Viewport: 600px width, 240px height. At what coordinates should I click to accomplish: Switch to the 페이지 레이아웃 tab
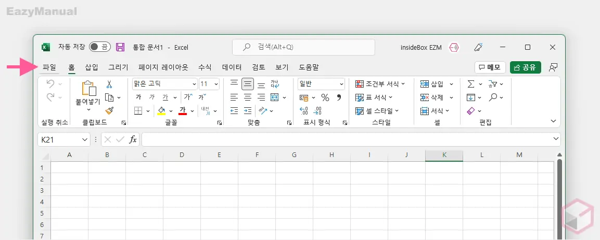click(x=163, y=67)
